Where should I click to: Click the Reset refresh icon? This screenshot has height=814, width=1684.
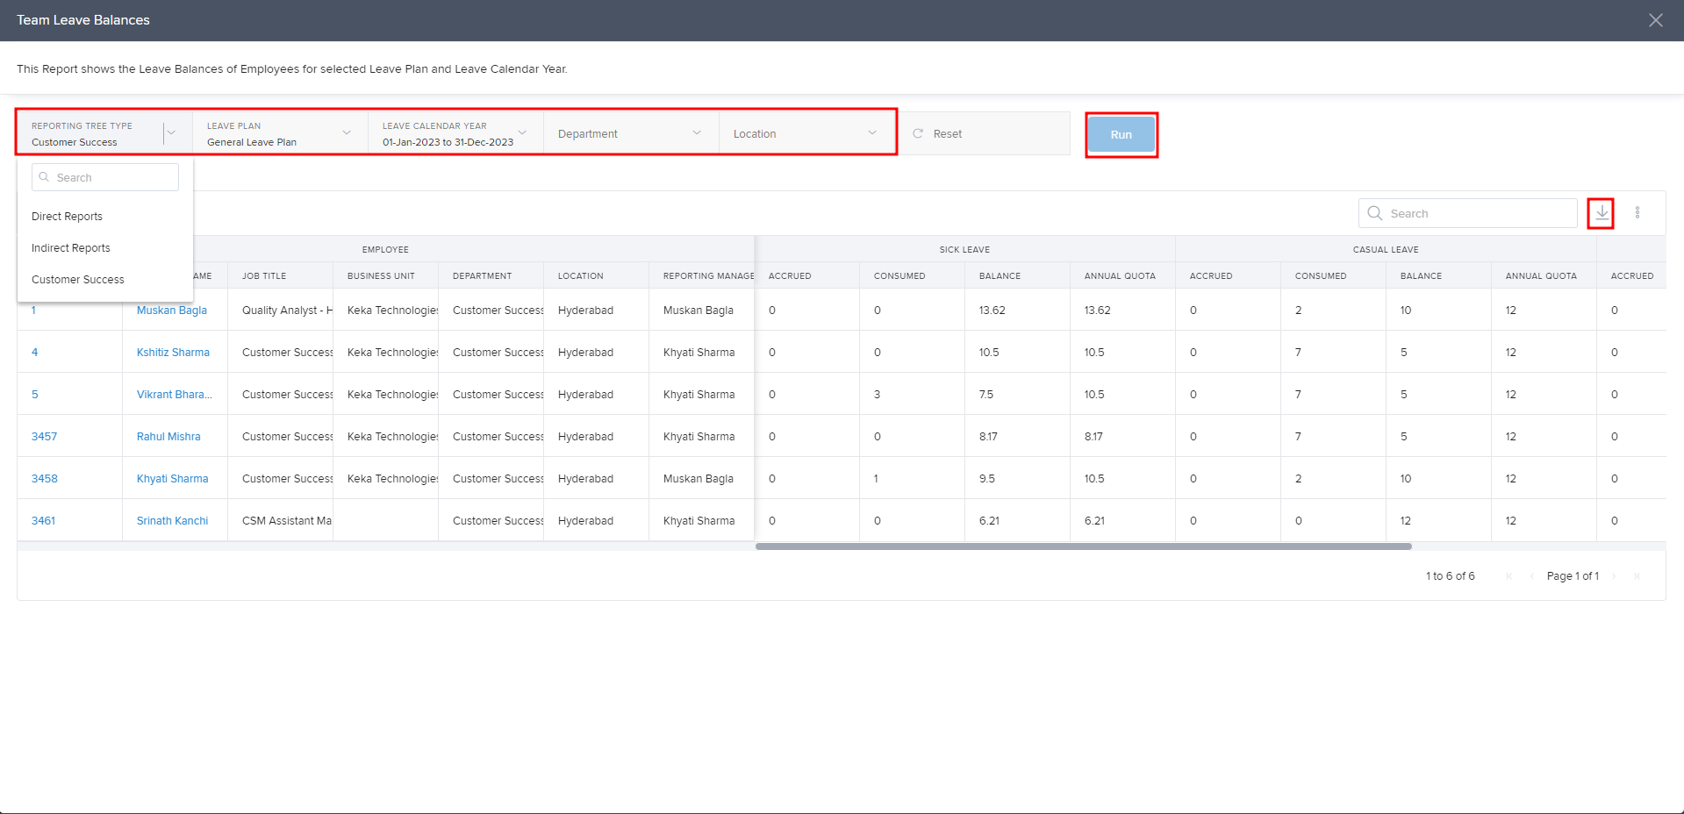point(918,134)
